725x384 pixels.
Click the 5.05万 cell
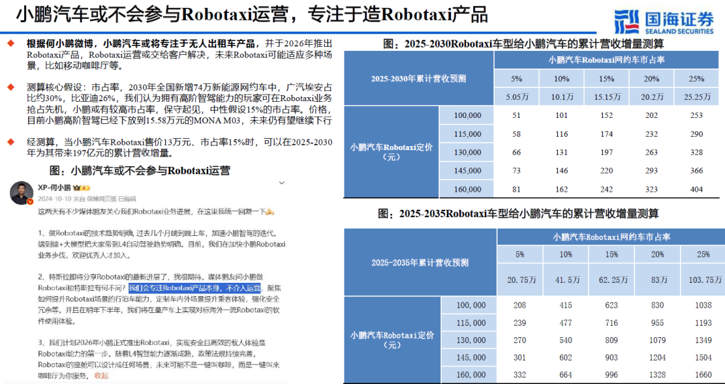(x=517, y=97)
